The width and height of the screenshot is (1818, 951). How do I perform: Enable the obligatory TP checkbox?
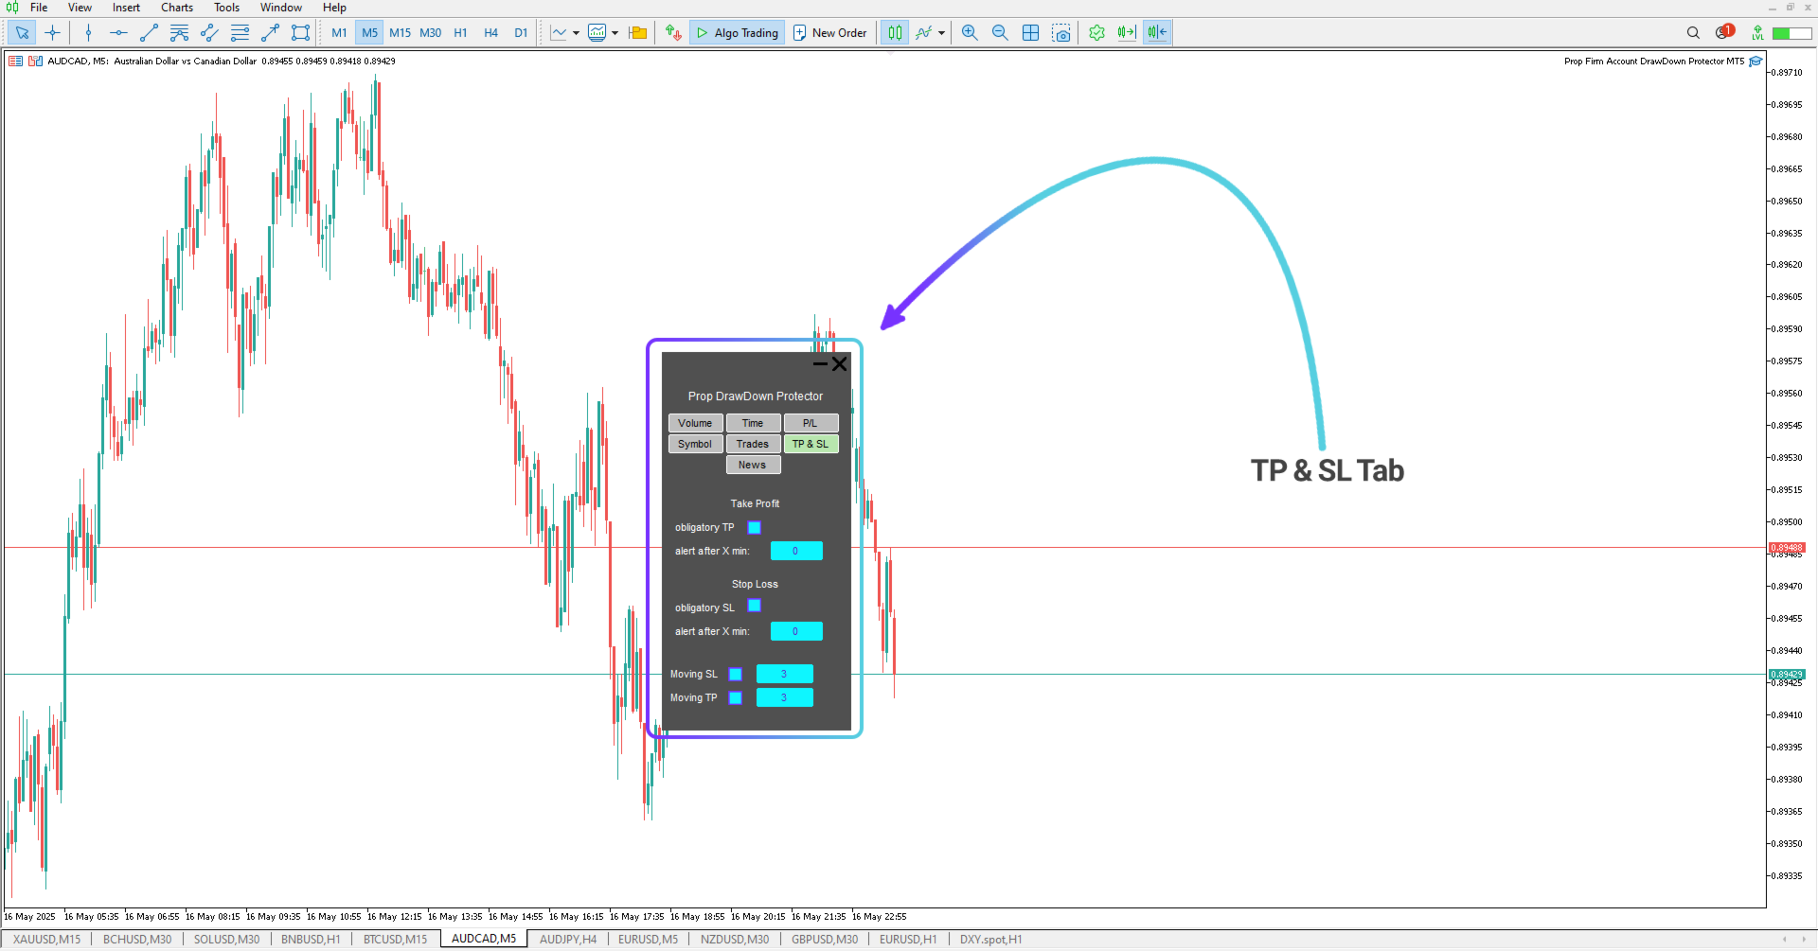click(754, 527)
